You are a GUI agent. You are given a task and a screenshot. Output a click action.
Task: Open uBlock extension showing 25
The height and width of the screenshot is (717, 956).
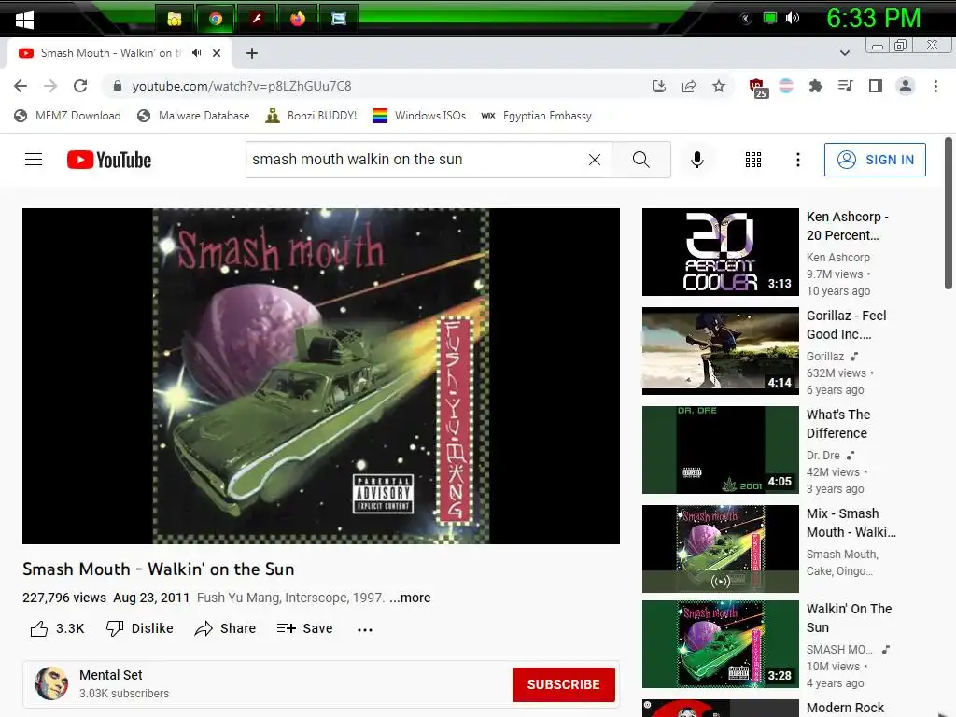tap(758, 88)
